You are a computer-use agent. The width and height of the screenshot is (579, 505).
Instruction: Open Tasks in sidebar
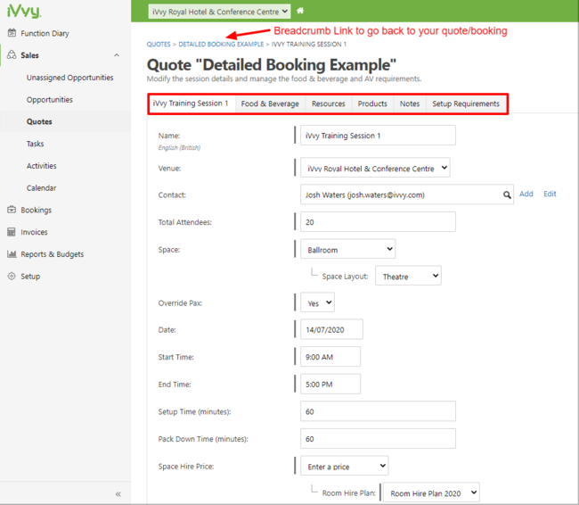point(35,144)
